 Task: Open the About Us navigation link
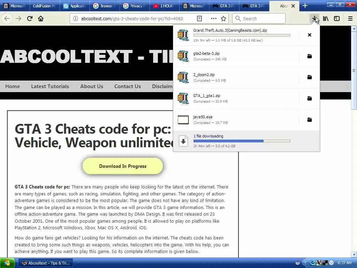pyautogui.click(x=92, y=87)
